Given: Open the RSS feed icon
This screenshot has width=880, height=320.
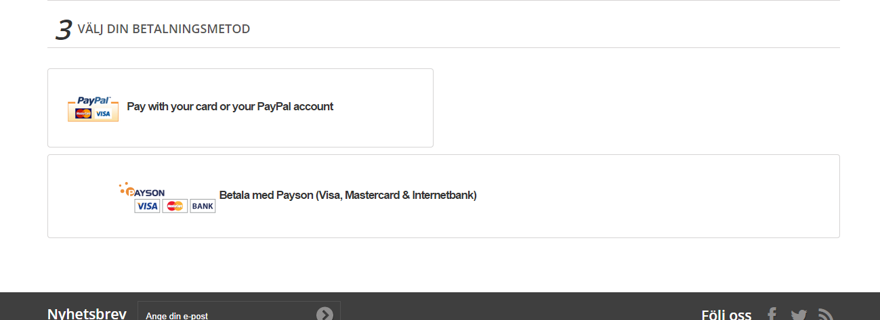Looking at the screenshot, I should point(825,315).
